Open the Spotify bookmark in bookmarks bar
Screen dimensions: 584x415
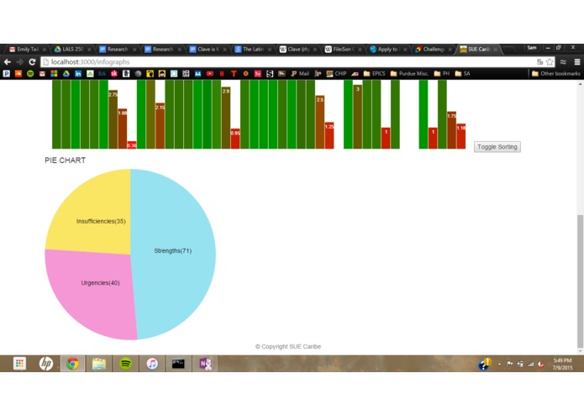click(30, 74)
